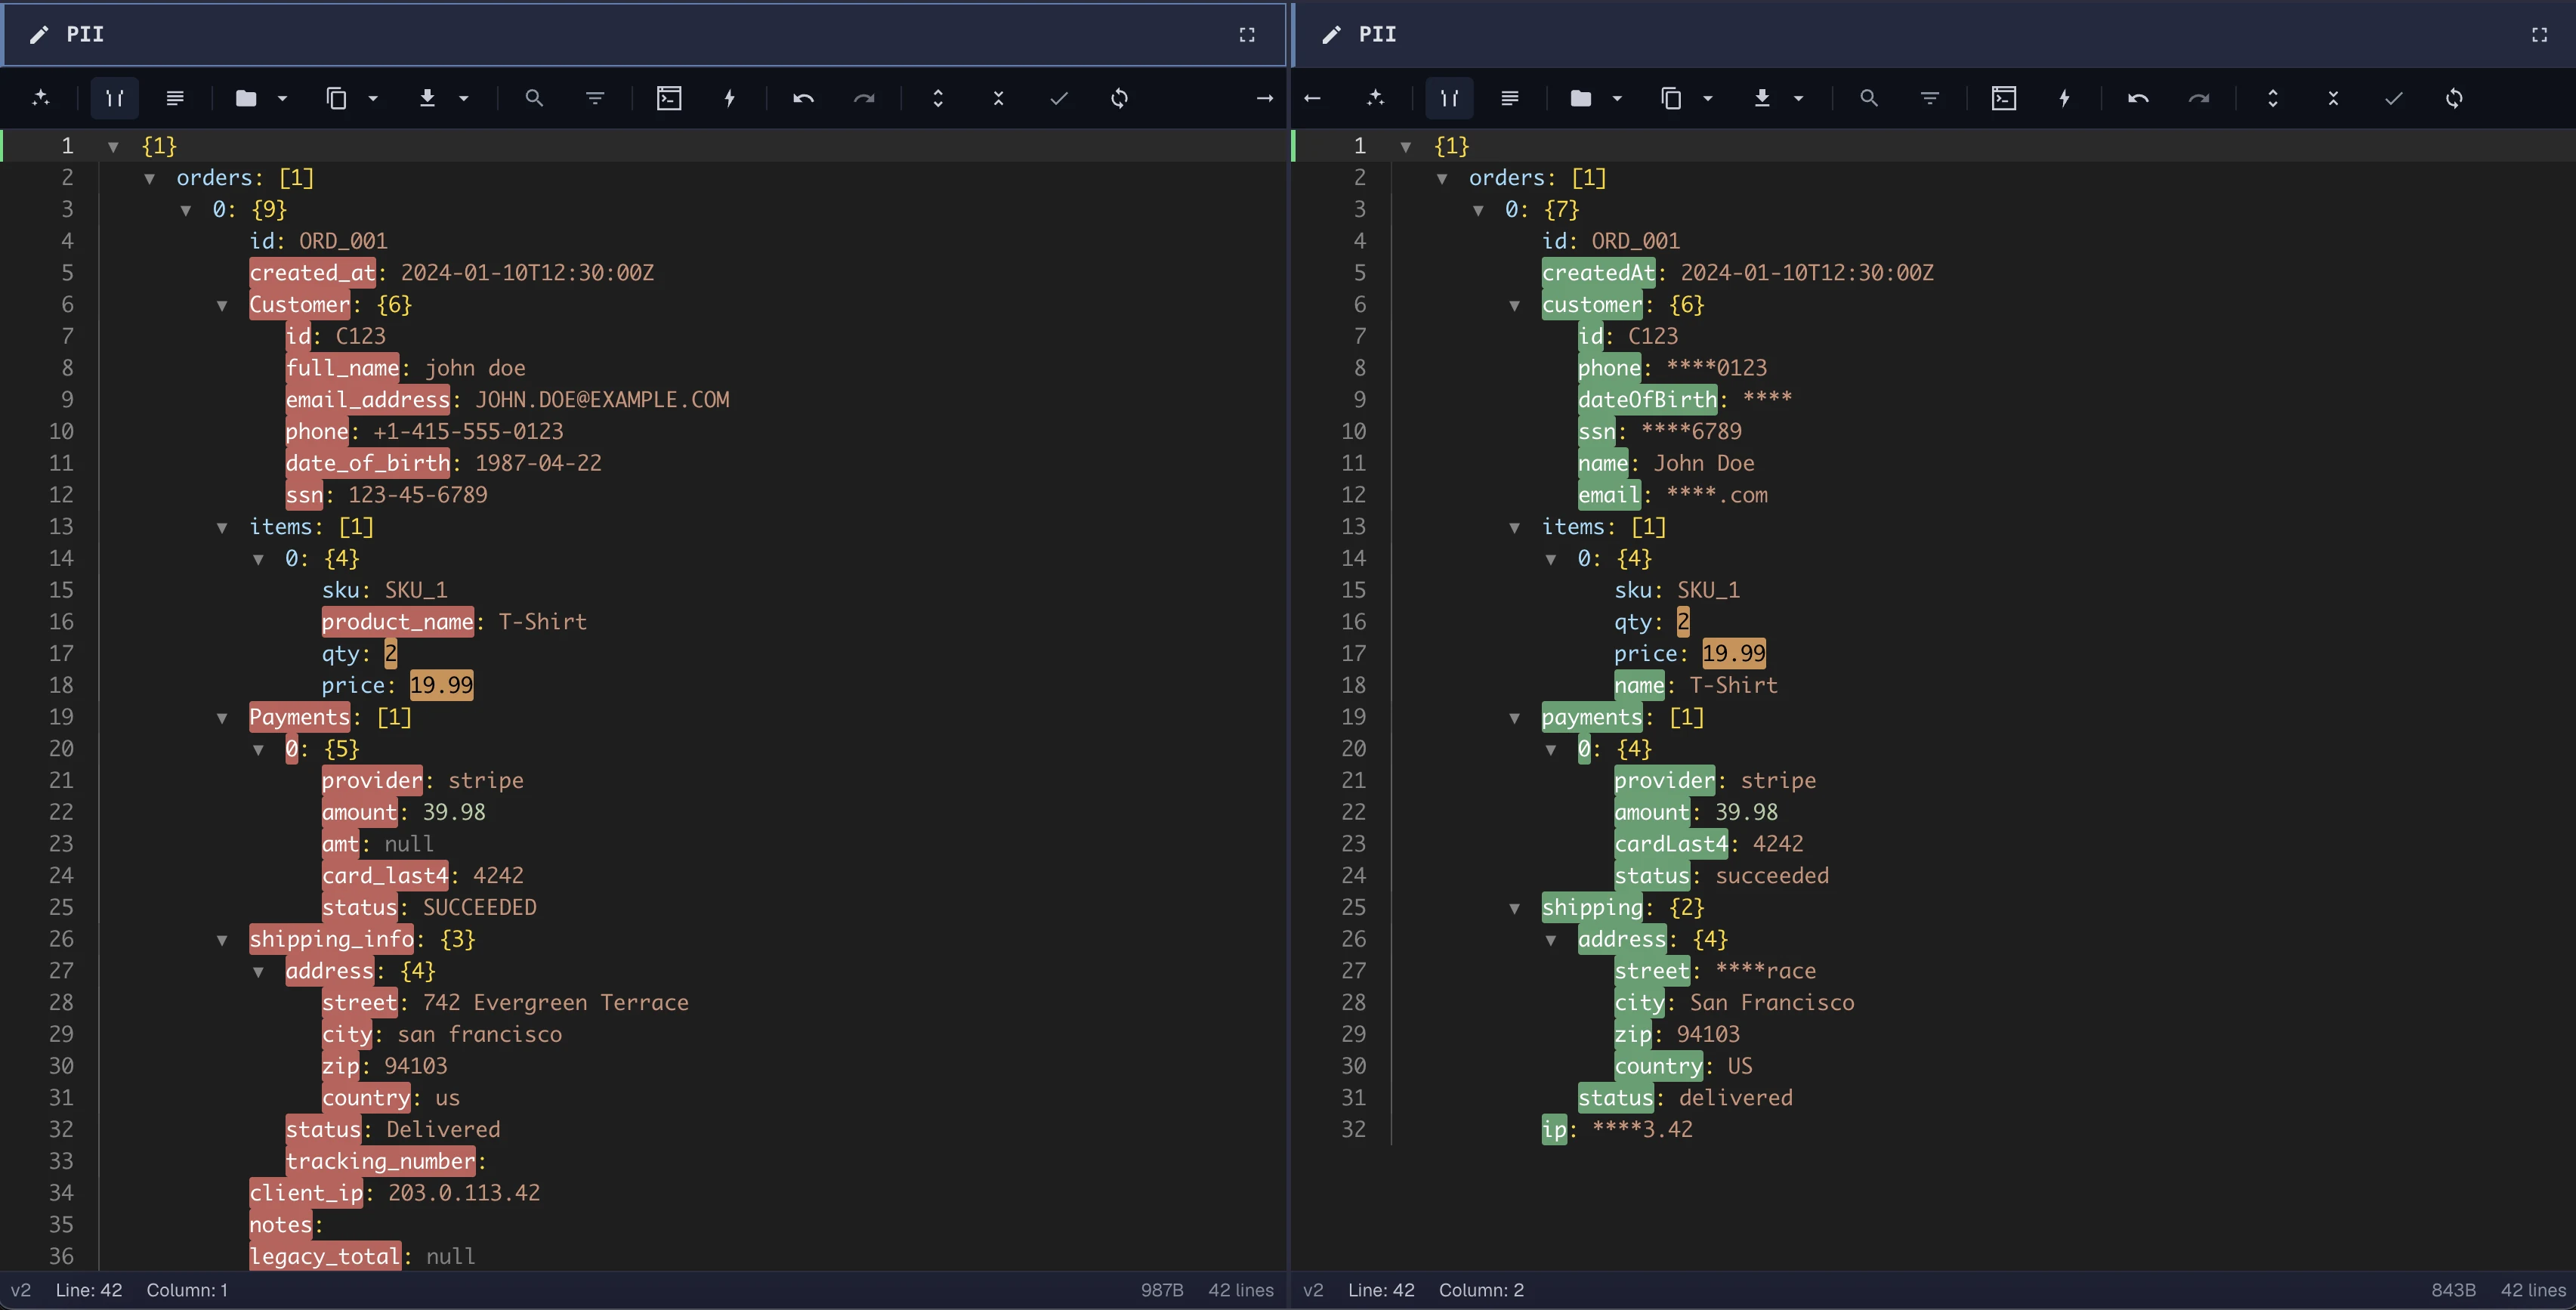Click the PII tab title on the right panel
This screenshot has width=2576, height=1310.
[x=1378, y=33]
